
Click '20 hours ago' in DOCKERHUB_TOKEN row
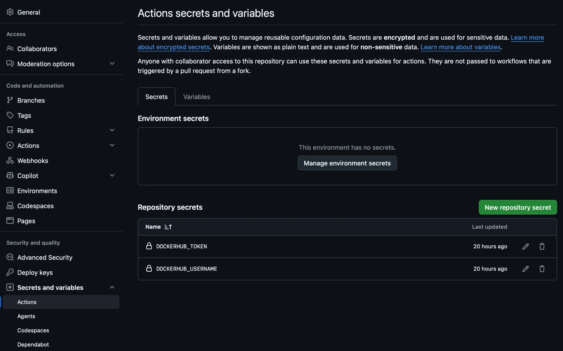click(x=490, y=246)
